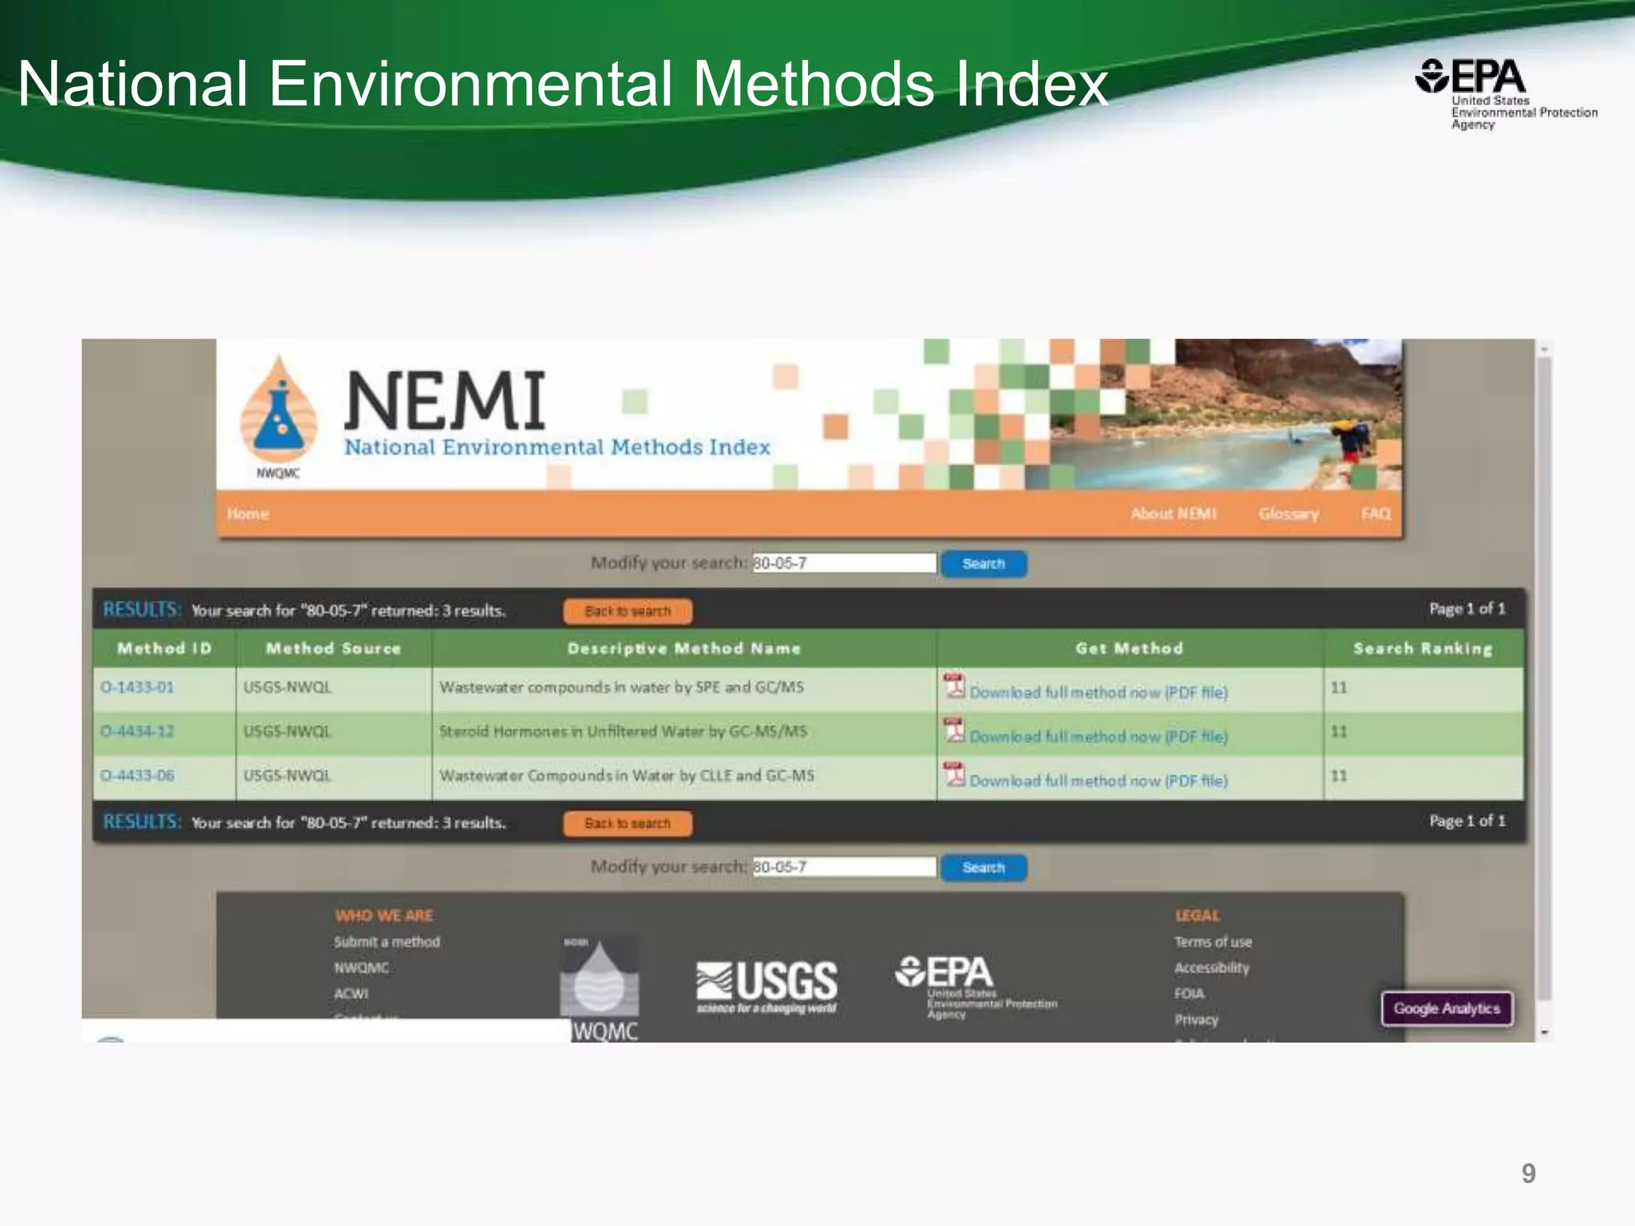Open FOIA footer link
1635x1226 pixels.
(x=1189, y=994)
